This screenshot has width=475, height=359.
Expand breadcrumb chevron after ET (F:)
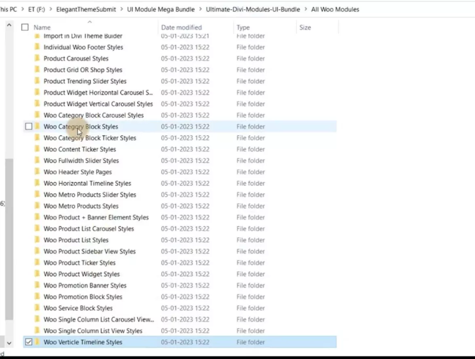tap(51, 9)
